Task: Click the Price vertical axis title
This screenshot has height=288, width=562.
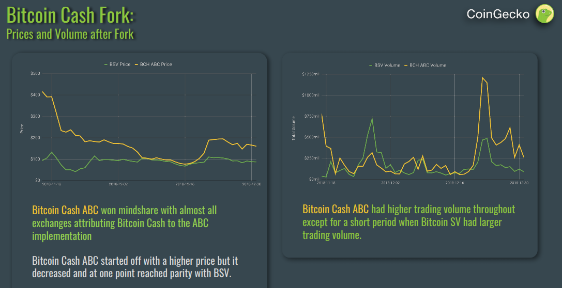Action: pyautogui.click(x=22, y=128)
